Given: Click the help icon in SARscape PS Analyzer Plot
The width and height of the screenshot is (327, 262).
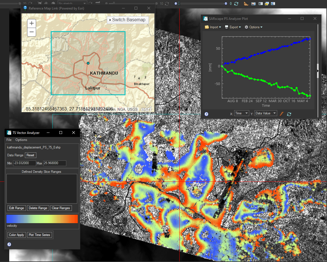Looking at the screenshot, I should click(x=206, y=114).
